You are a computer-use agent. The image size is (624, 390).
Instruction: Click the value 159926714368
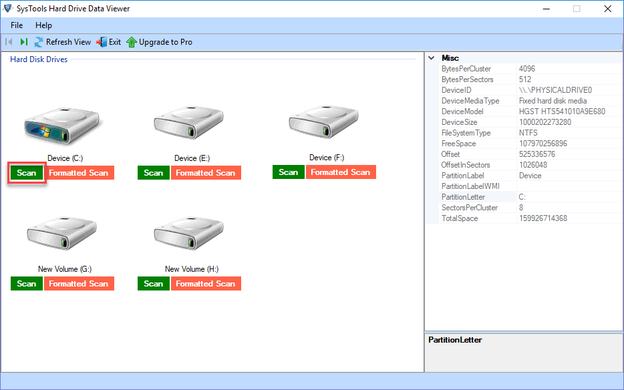tap(542, 218)
